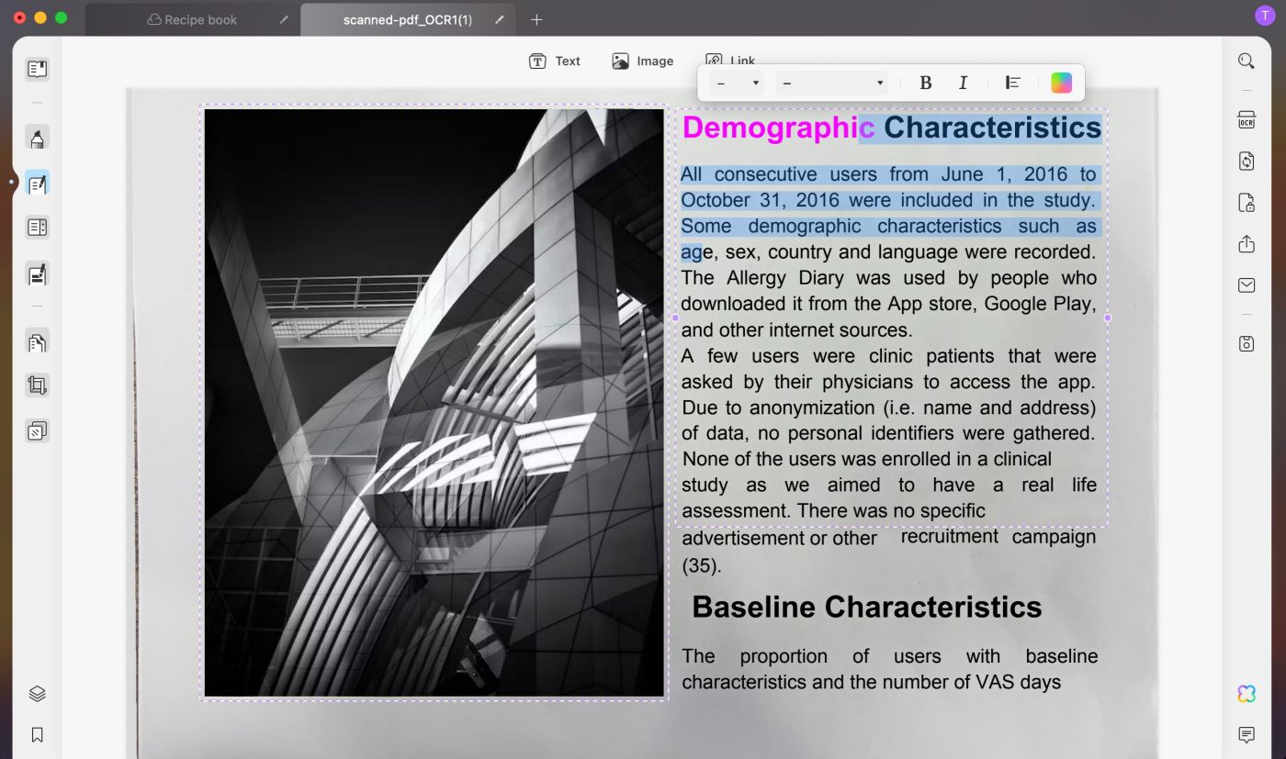Viewport: 1286px width, 759px height.
Task: Open the convert PDF icon
Action: point(1246,161)
